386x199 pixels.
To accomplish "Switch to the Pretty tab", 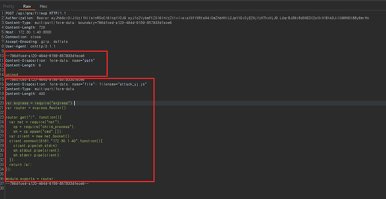I will tap(9, 6).
